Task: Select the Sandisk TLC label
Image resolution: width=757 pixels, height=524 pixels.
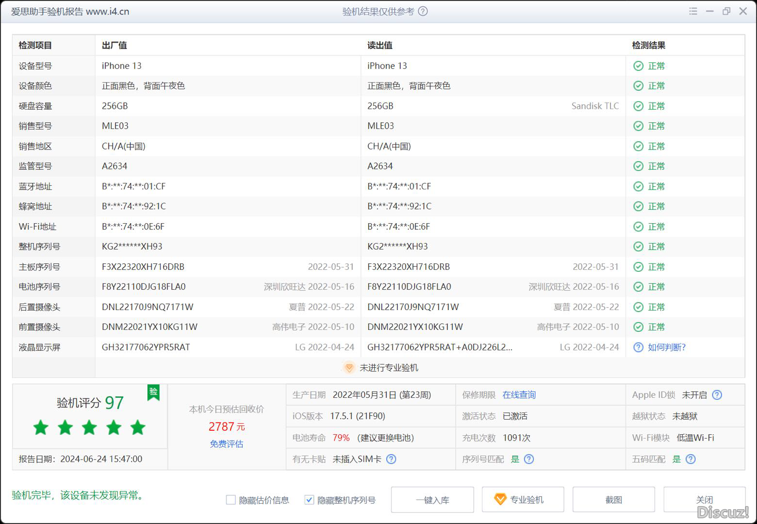Action: tap(595, 106)
